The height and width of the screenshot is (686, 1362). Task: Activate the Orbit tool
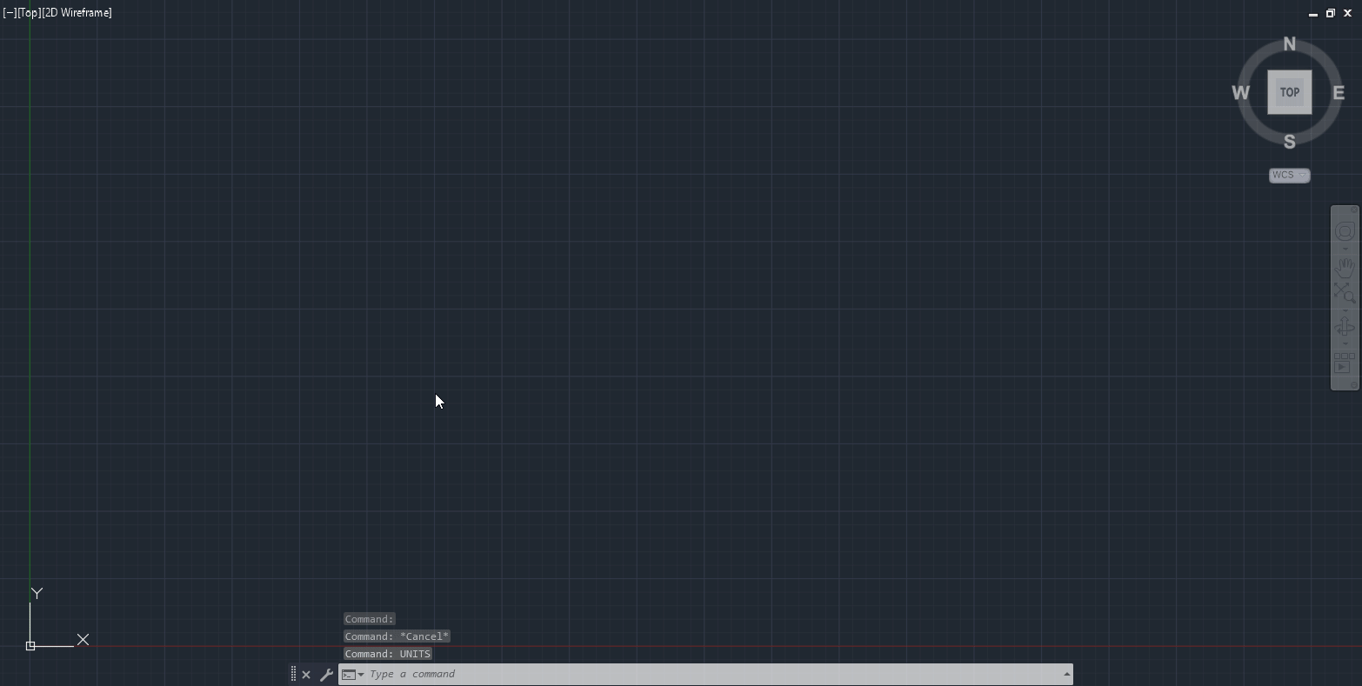[1345, 327]
